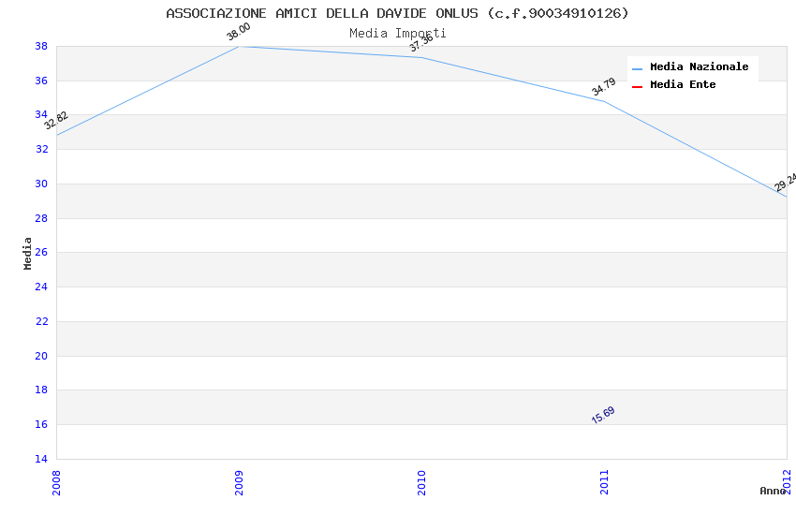
Task: Click the y-axis value 24
Action: click(x=41, y=287)
